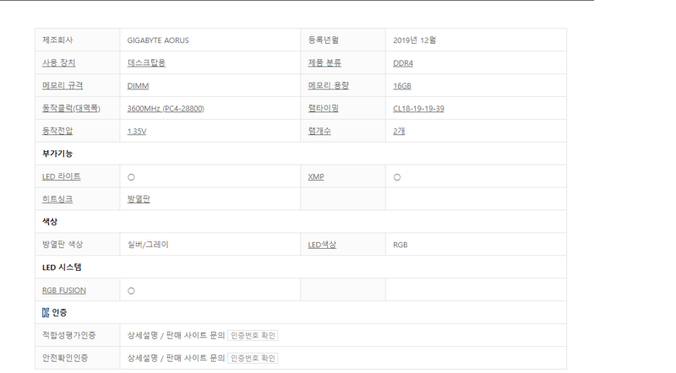
Task: Open the 사용 장치 term link
Action: (58, 63)
